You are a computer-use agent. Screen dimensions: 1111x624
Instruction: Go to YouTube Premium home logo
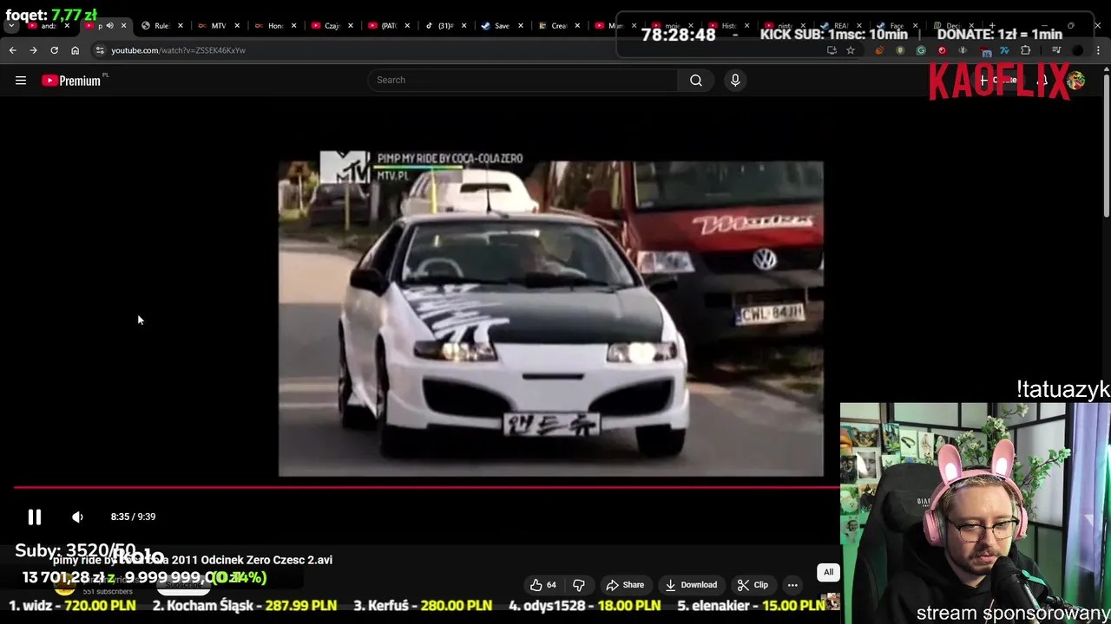[x=73, y=81]
